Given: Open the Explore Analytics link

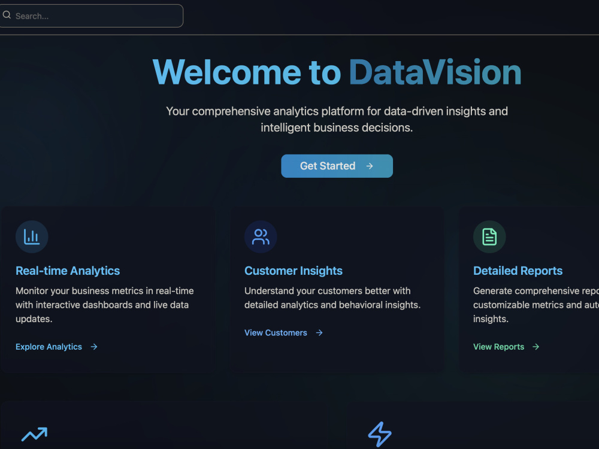Looking at the screenshot, I should tap(56, 347).
